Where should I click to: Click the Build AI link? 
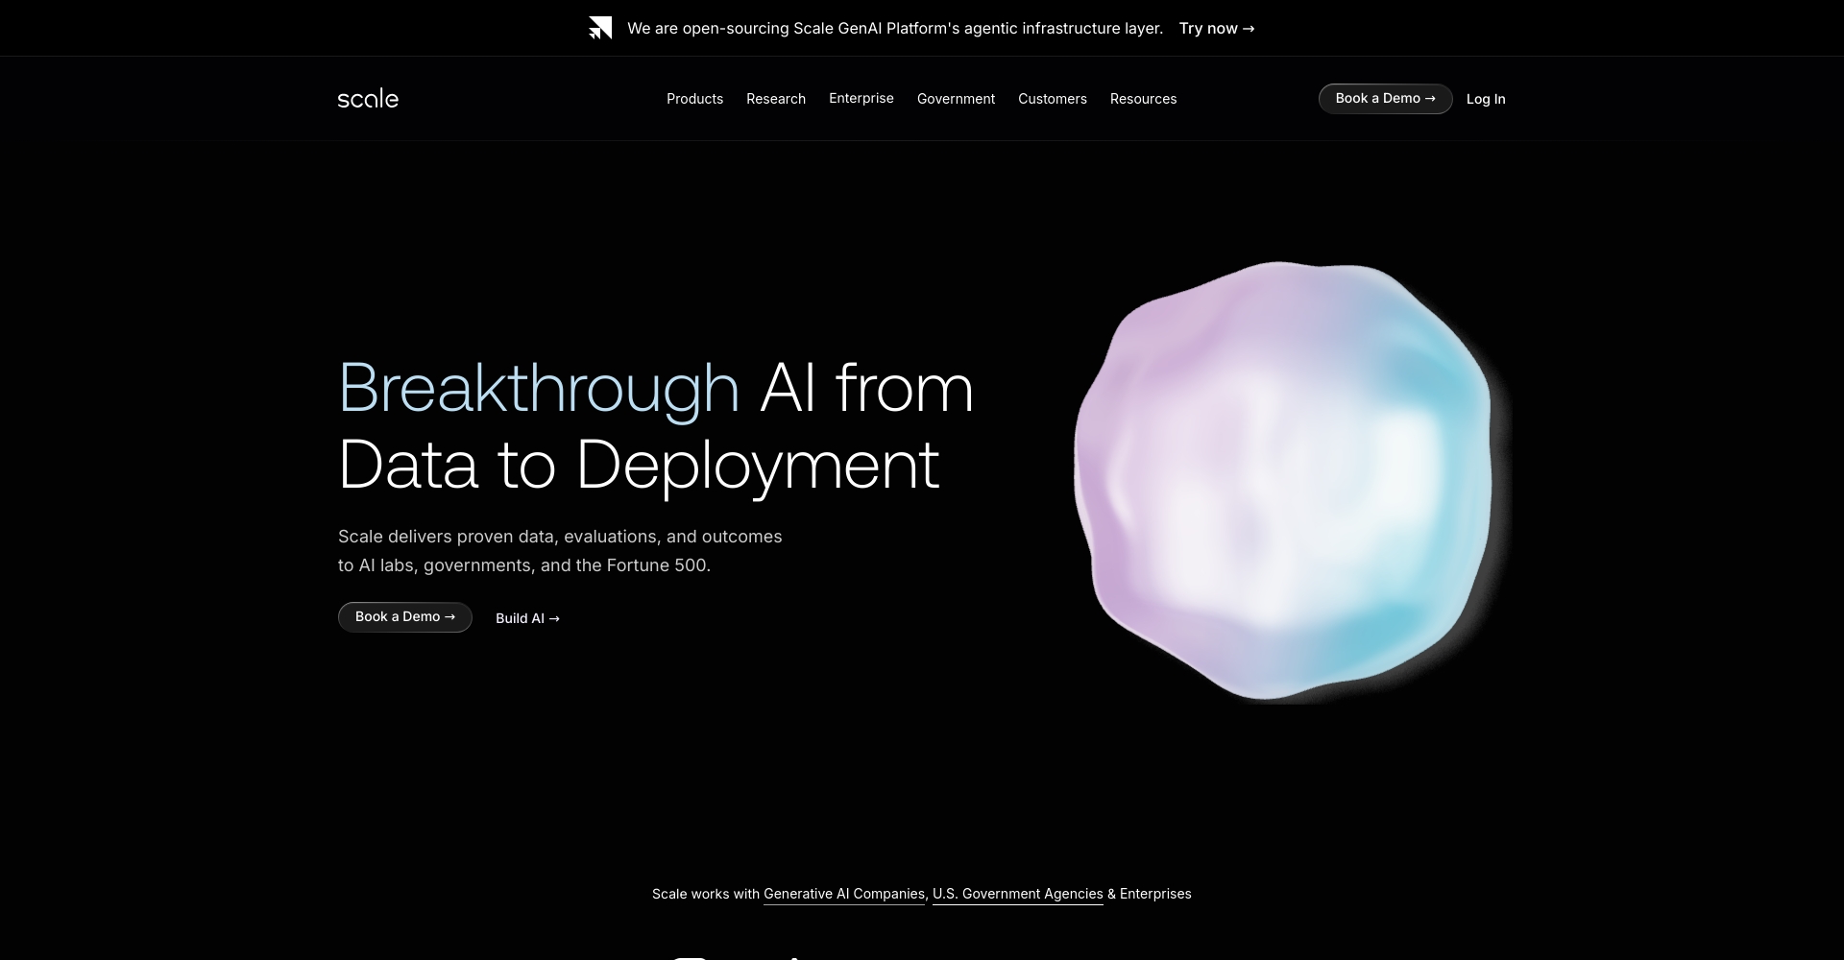(x=527, y=618)
